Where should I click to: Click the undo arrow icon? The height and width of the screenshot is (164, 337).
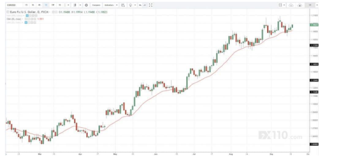click(140, 5)
